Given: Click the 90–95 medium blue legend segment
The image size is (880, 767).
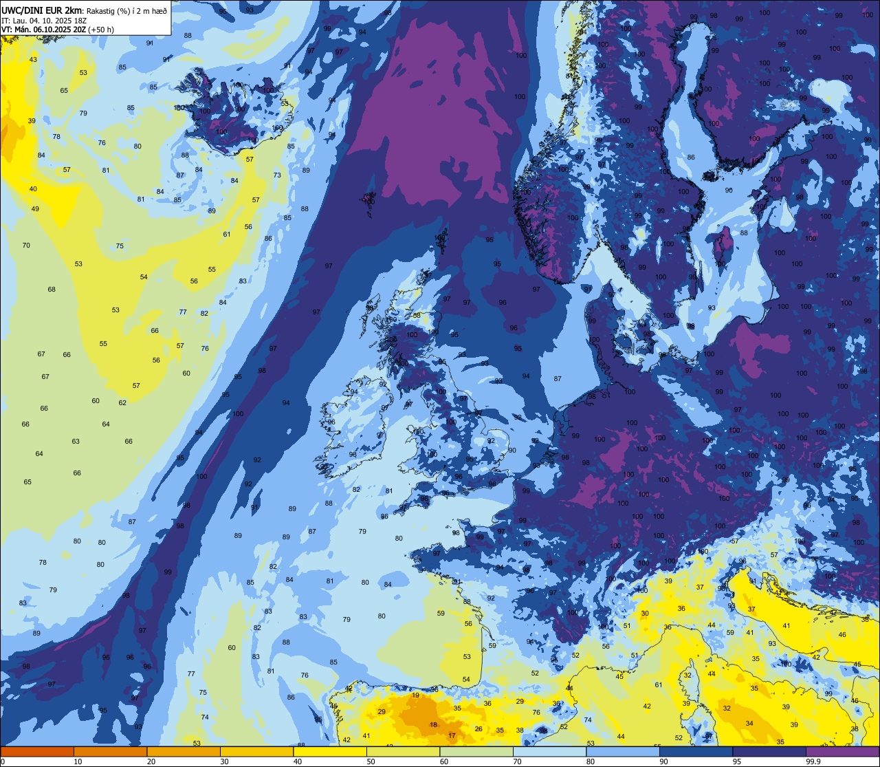Looking at the screenshot, I should coord(696,751).
